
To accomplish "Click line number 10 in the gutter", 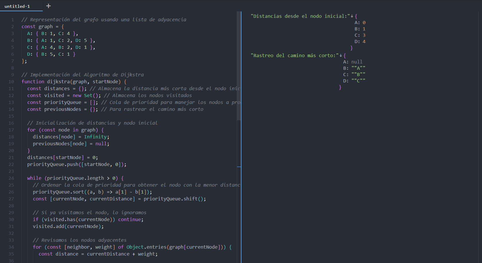I will pyautogui.click(x=11, y=82).
